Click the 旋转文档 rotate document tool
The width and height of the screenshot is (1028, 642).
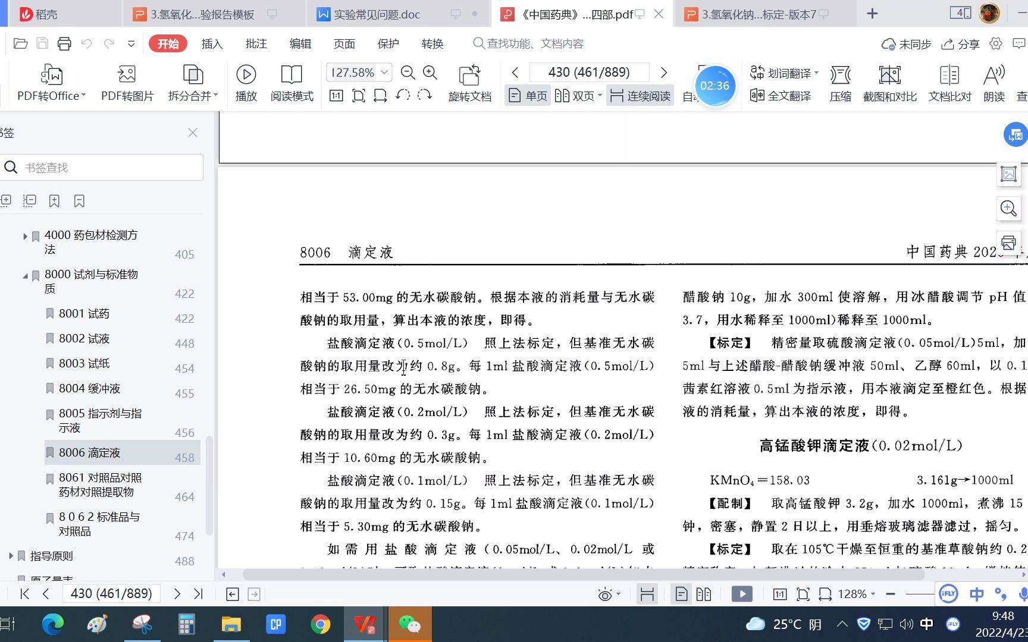coord(469,83)
